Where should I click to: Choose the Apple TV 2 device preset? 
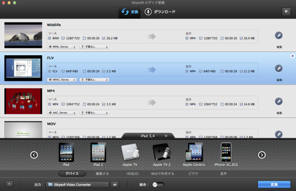162,154
